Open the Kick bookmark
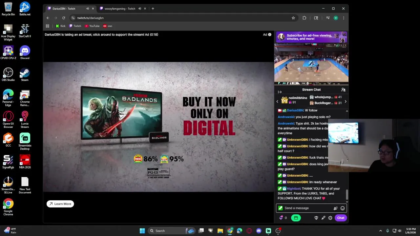 61,26
